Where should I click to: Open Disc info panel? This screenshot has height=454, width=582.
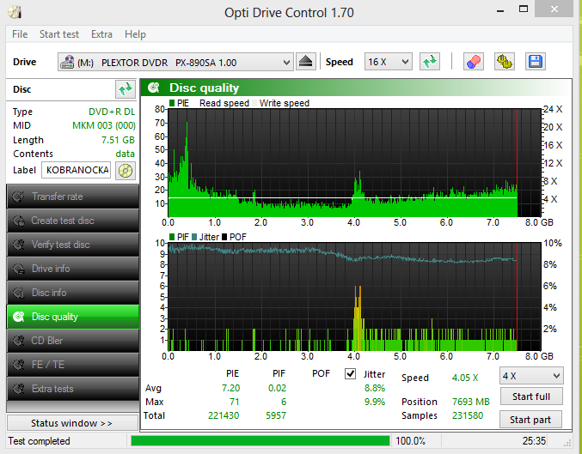(x=73, y=293)
